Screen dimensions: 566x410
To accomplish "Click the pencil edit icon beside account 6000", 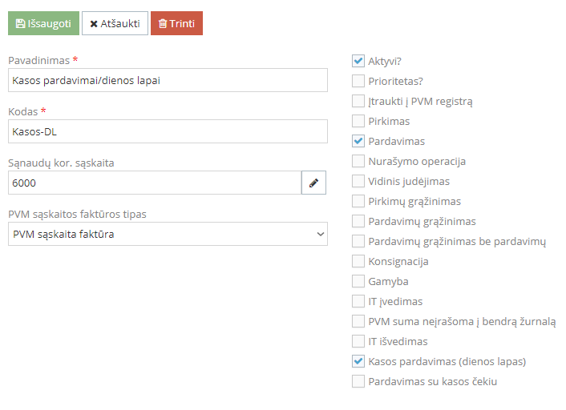I will (x=313, y=183).
